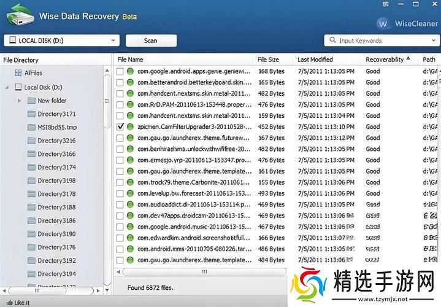Open the LOCAL DISK (D:) drive dropdown
Image resolution: width=441 pixels, height=307 pixels.
point(114,41)
